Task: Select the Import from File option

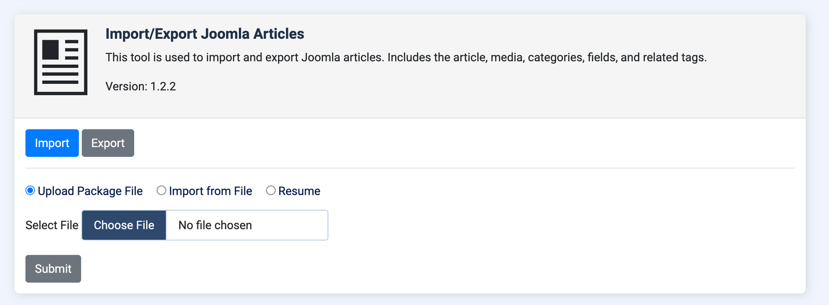Action: pos(162,191)
